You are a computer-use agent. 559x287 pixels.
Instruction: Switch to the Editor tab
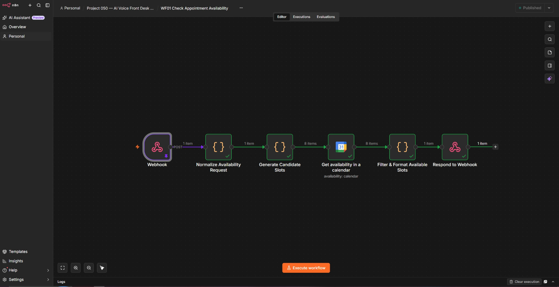(x=282, y=17)
